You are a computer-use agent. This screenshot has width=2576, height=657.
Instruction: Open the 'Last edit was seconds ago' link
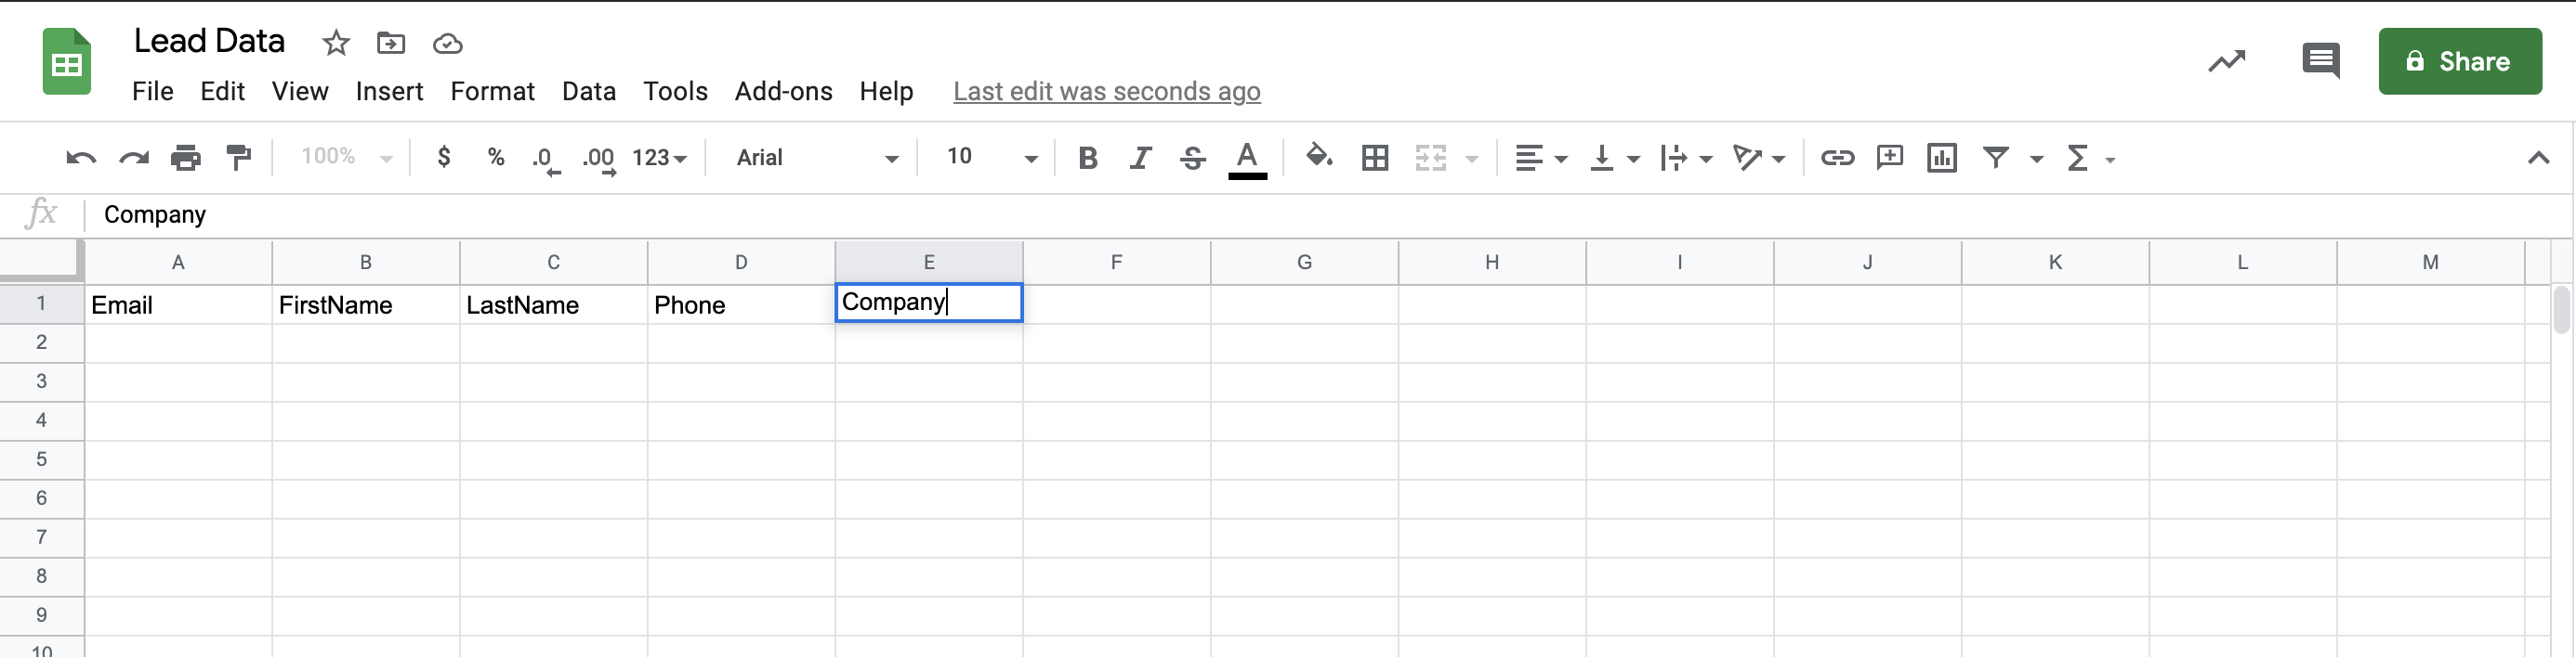point(1106,92)
